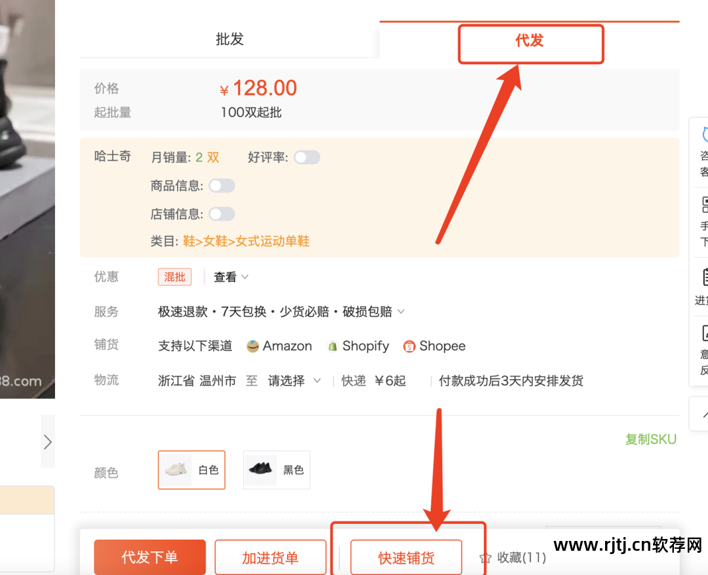Click the 复制SKU link
Screen dimensions: 708x575
tap(651, 439)
